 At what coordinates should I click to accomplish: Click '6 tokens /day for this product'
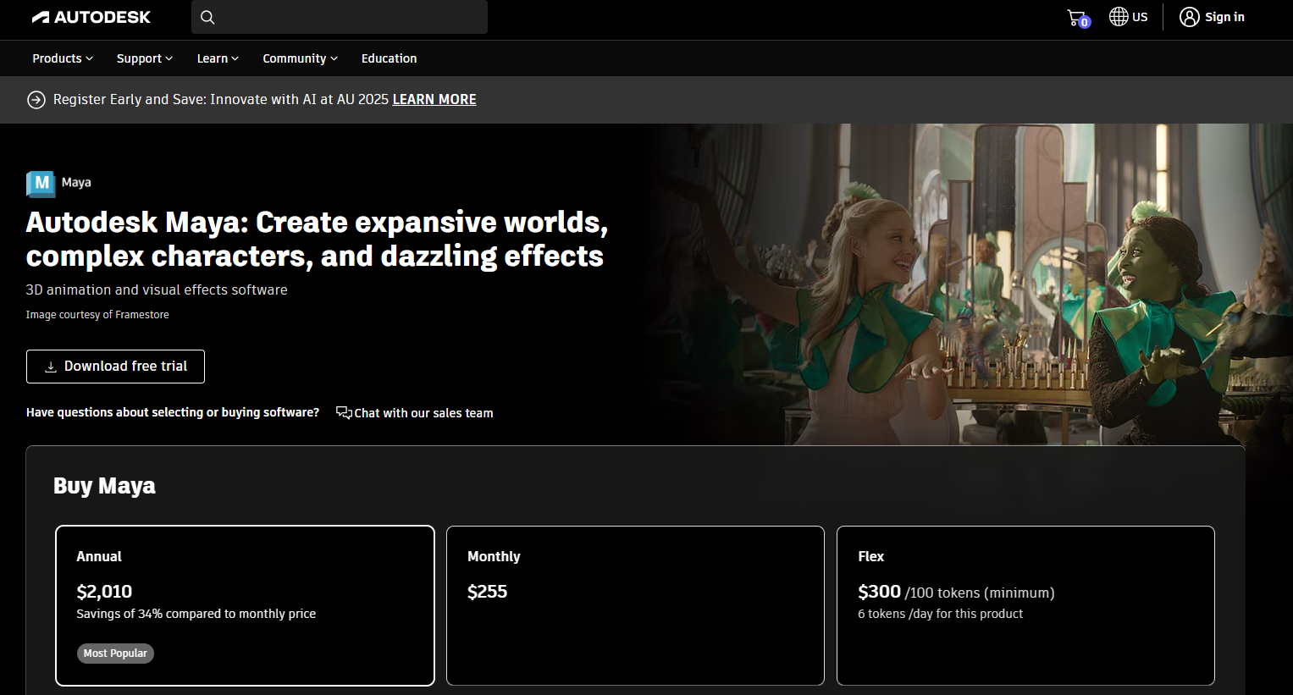tap(940, 614)
